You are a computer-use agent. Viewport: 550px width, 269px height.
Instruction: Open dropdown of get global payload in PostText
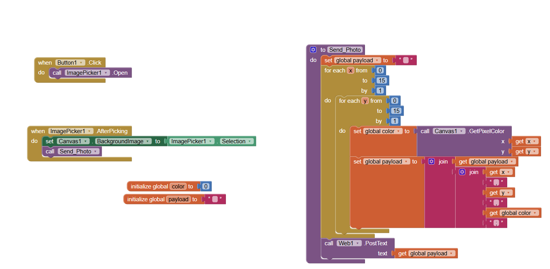point(452,253)
